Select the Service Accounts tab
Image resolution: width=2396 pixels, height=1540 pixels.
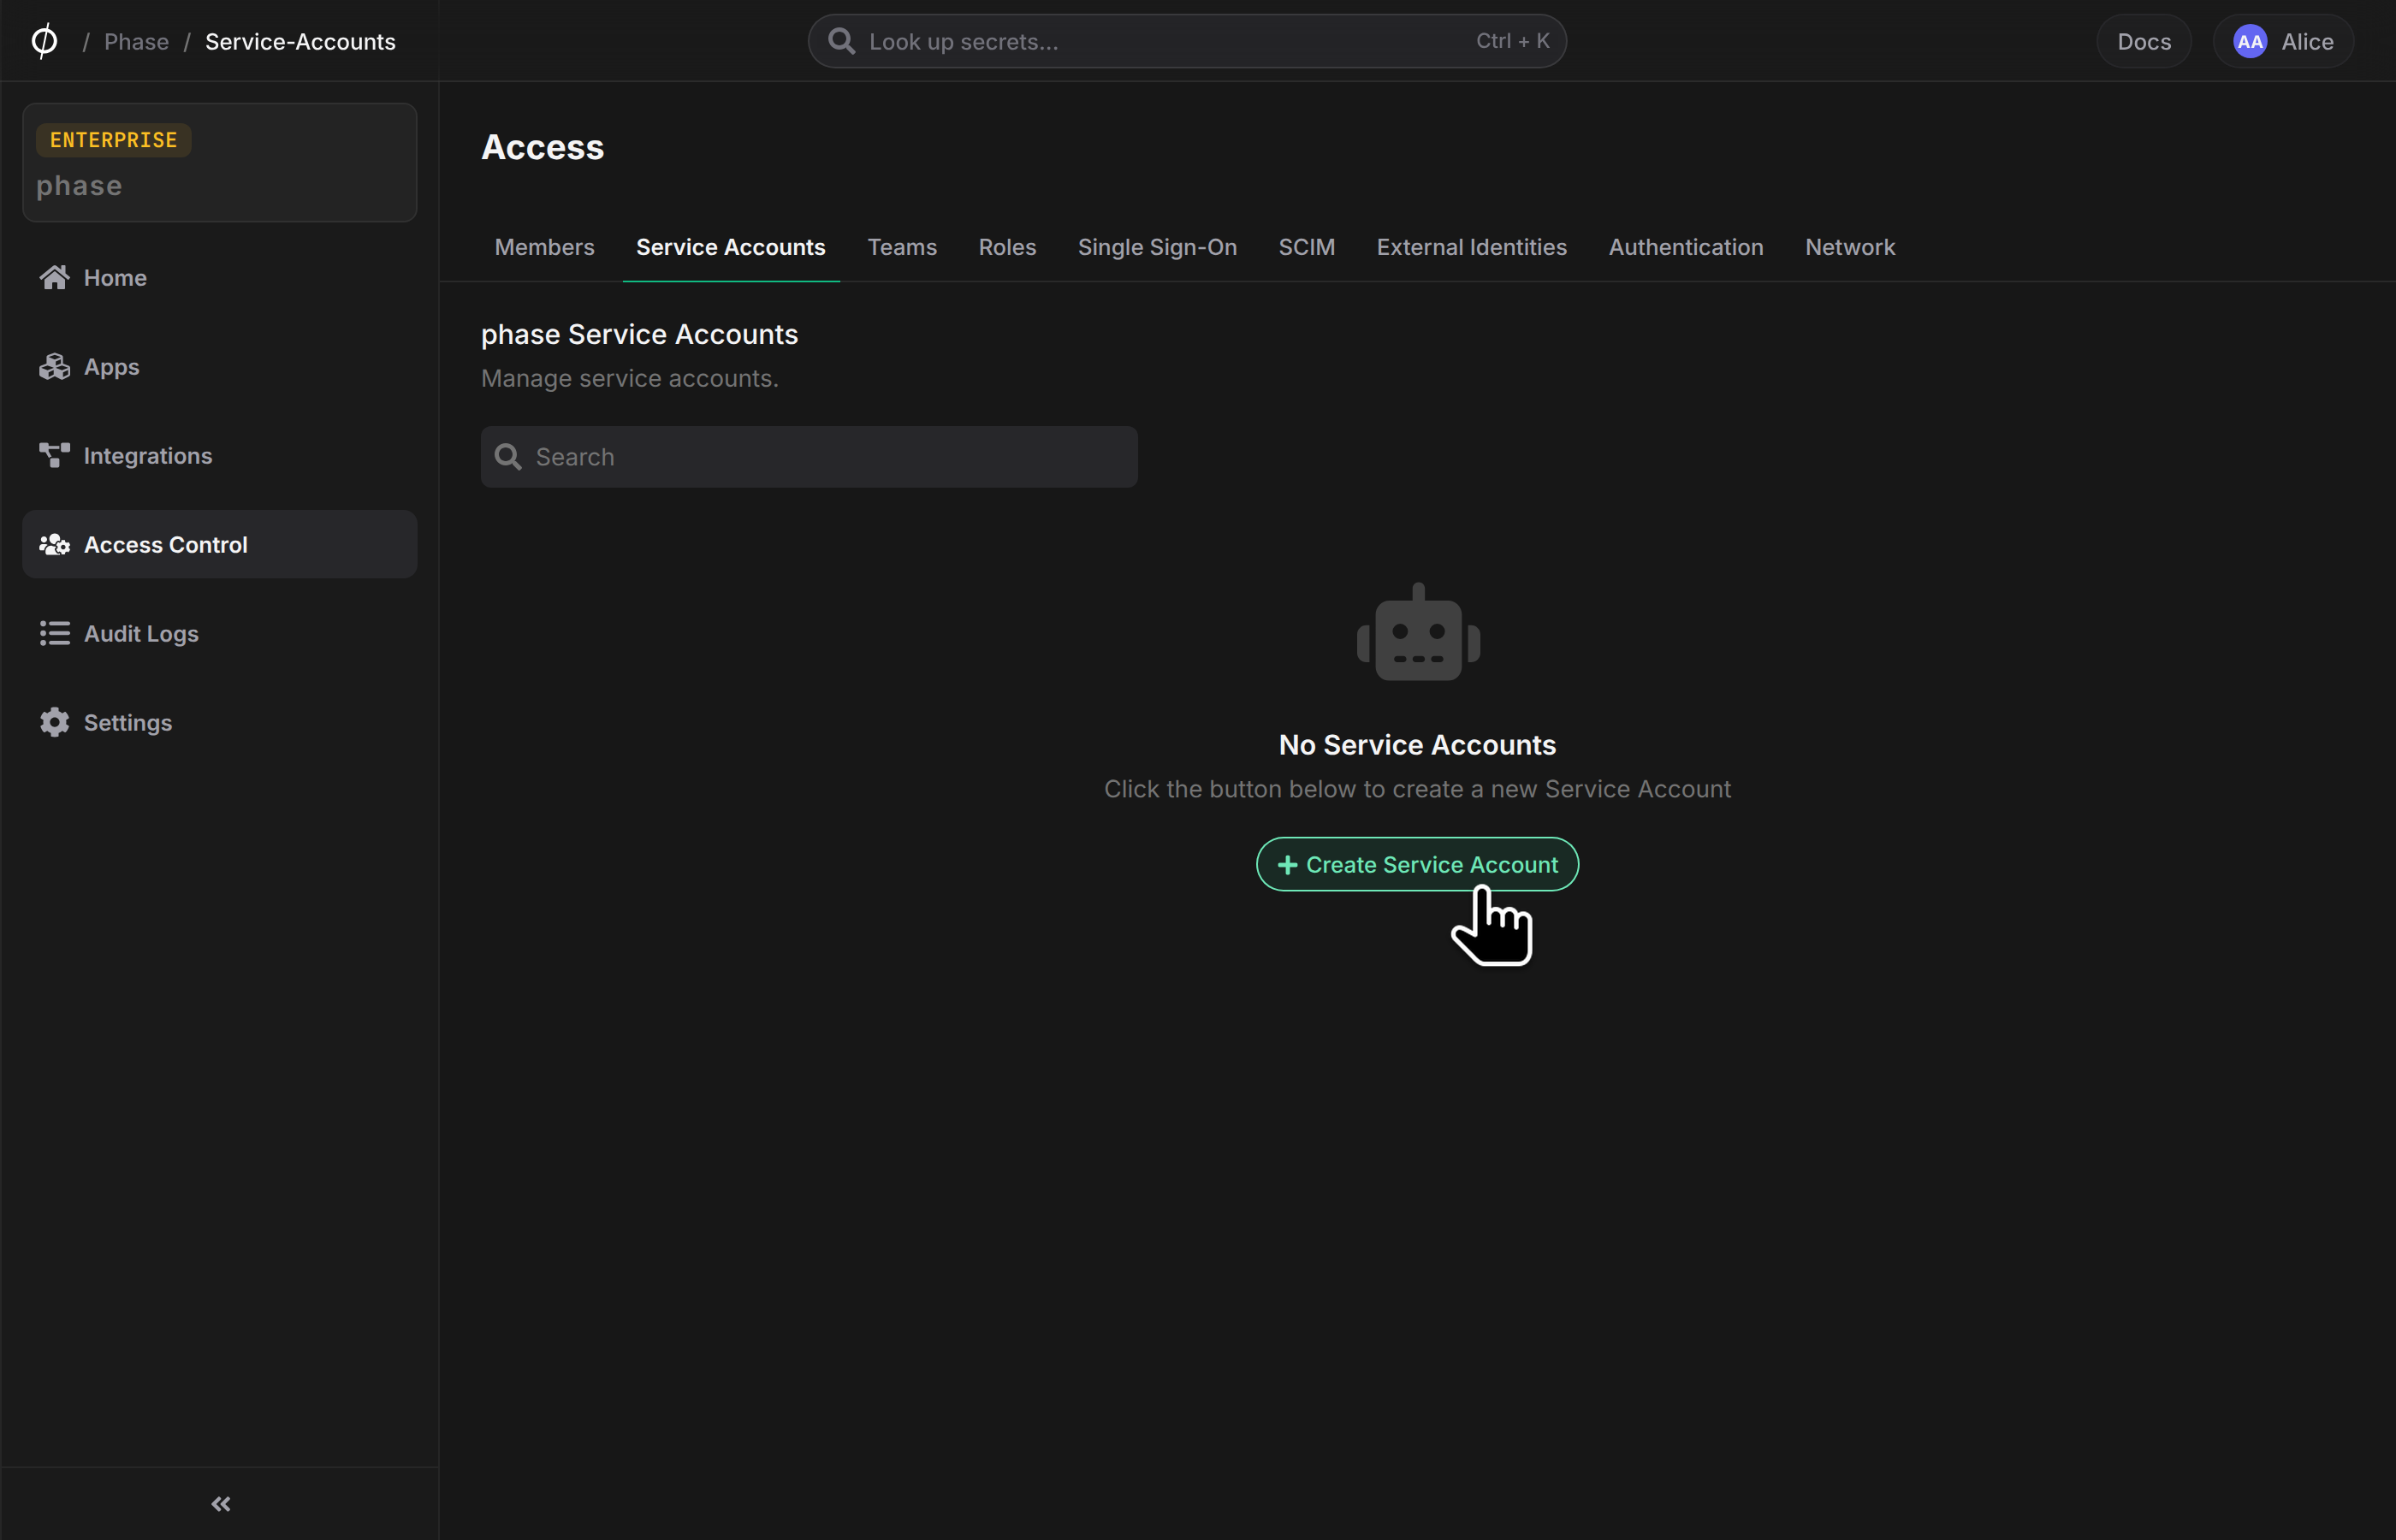point(731,247)
